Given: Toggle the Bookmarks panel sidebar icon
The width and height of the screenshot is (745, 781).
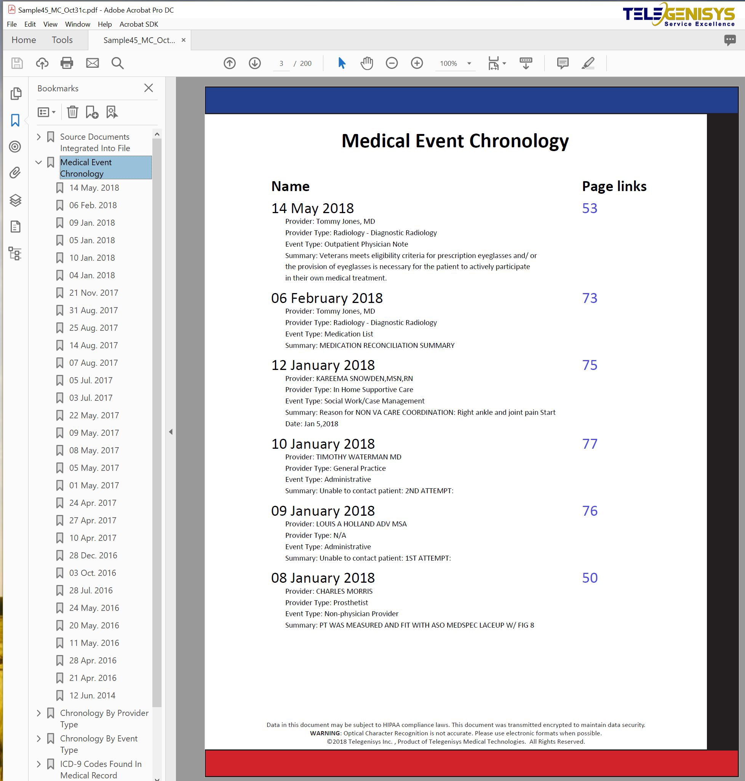Looking at the screenshot, I should [x=15, y=120].
